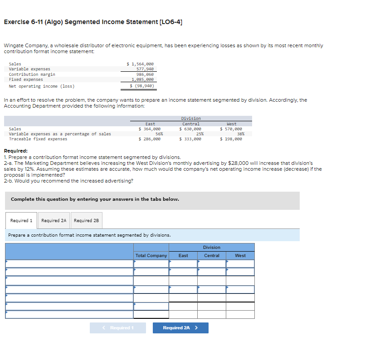Select the Required 1 tab
This screenshot has width=365, height=342.
(x=21, y=220)
